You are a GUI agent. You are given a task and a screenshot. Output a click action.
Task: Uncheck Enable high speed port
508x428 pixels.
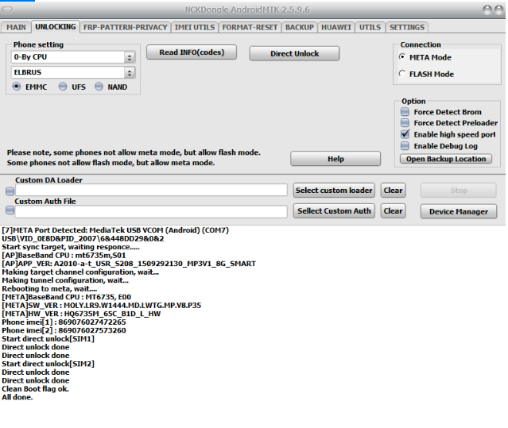click(405, 134)
